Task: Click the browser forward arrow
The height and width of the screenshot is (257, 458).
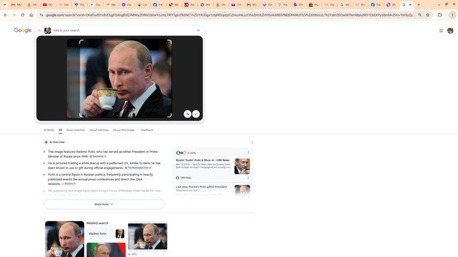Action: coord(14,15)
